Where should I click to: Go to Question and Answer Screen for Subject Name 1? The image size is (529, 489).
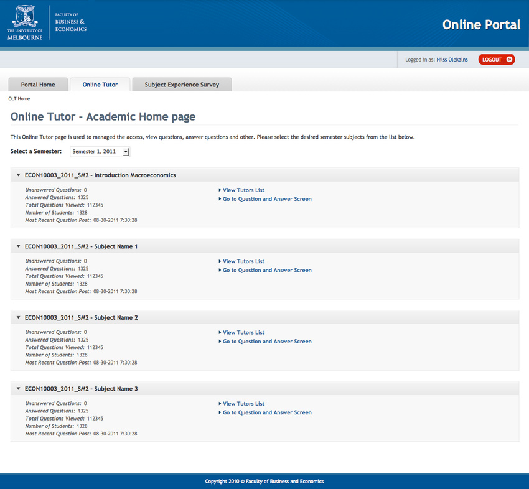coord(267,270)
